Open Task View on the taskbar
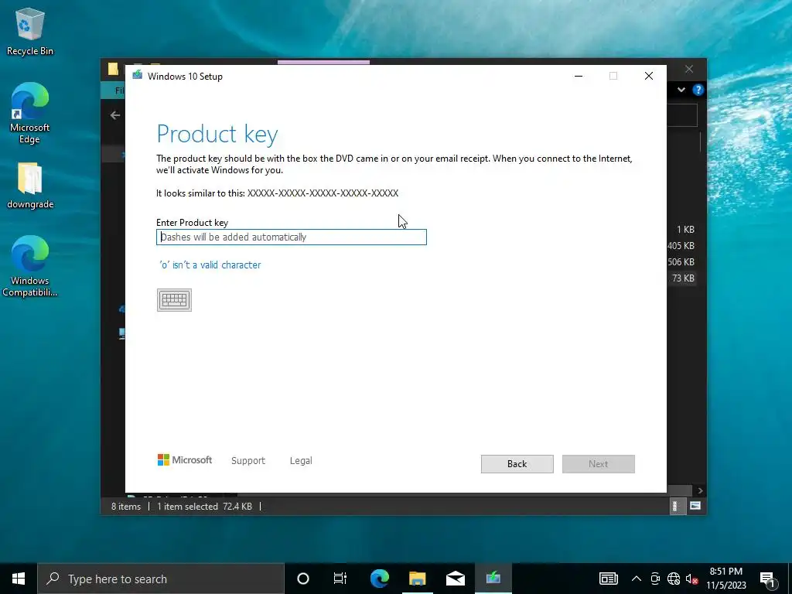 click(340, 579)
